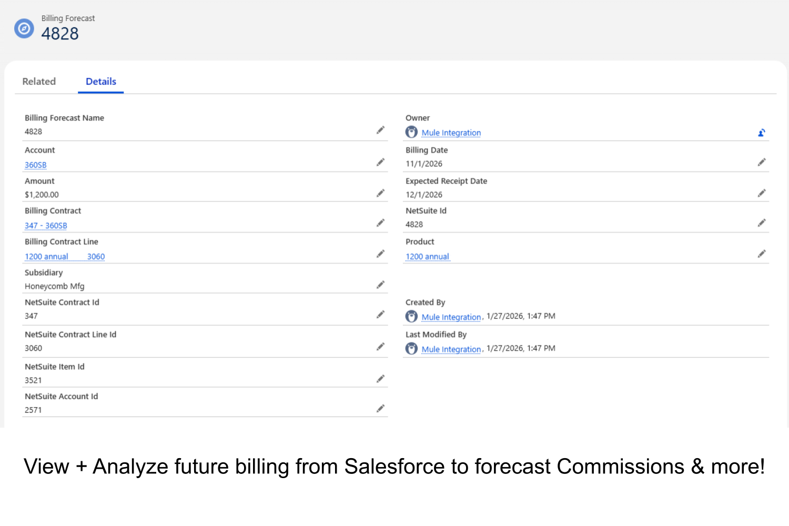
Task: Edit the Expected Receipt Date pencil icon
Action: [761, 193]
